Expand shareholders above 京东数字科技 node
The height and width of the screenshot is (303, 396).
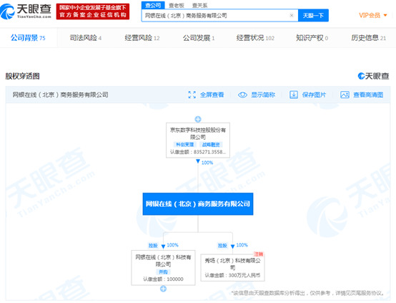(x=198, y=119)
